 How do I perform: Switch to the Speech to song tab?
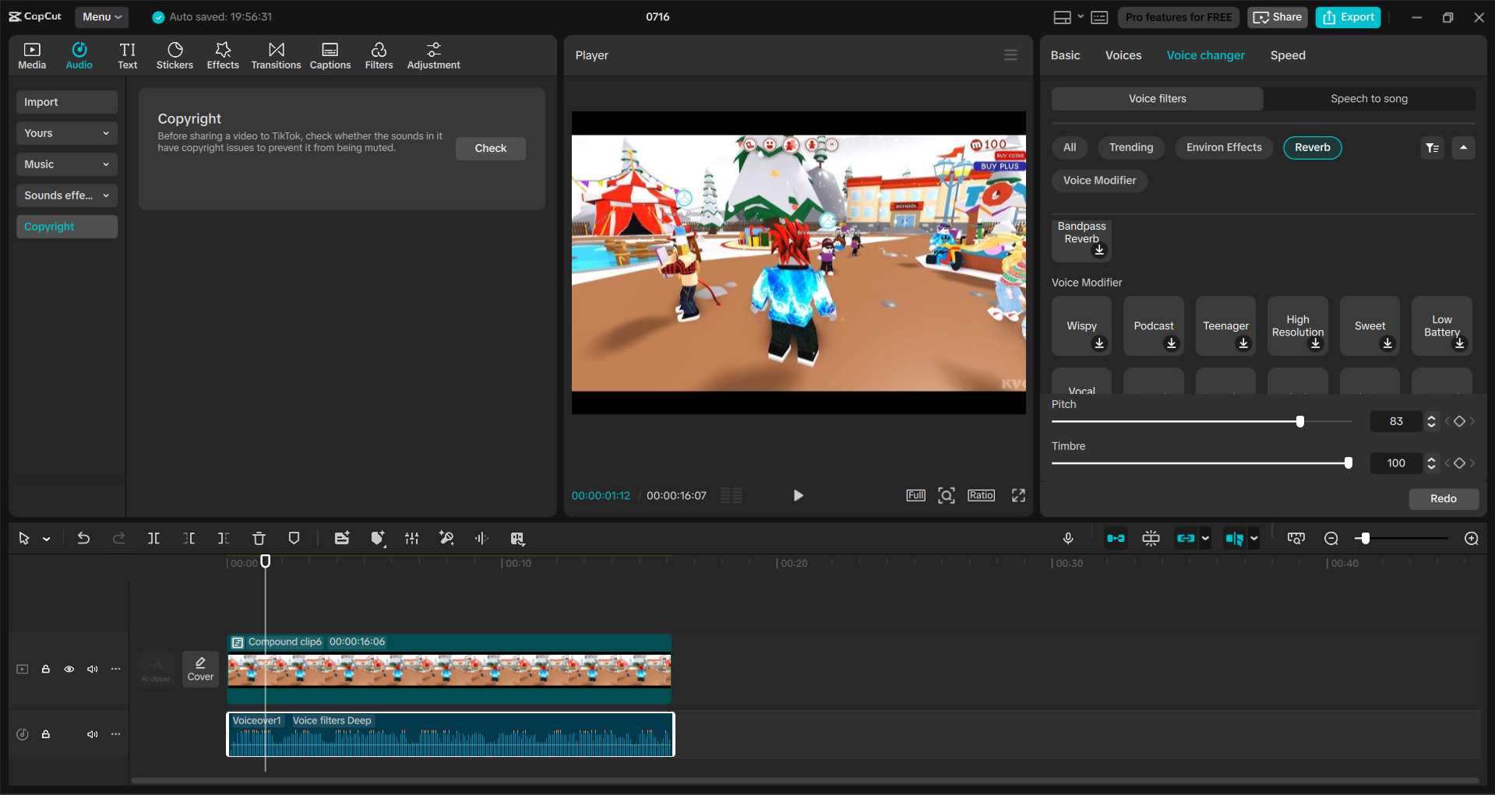[x=1369, y=98]
